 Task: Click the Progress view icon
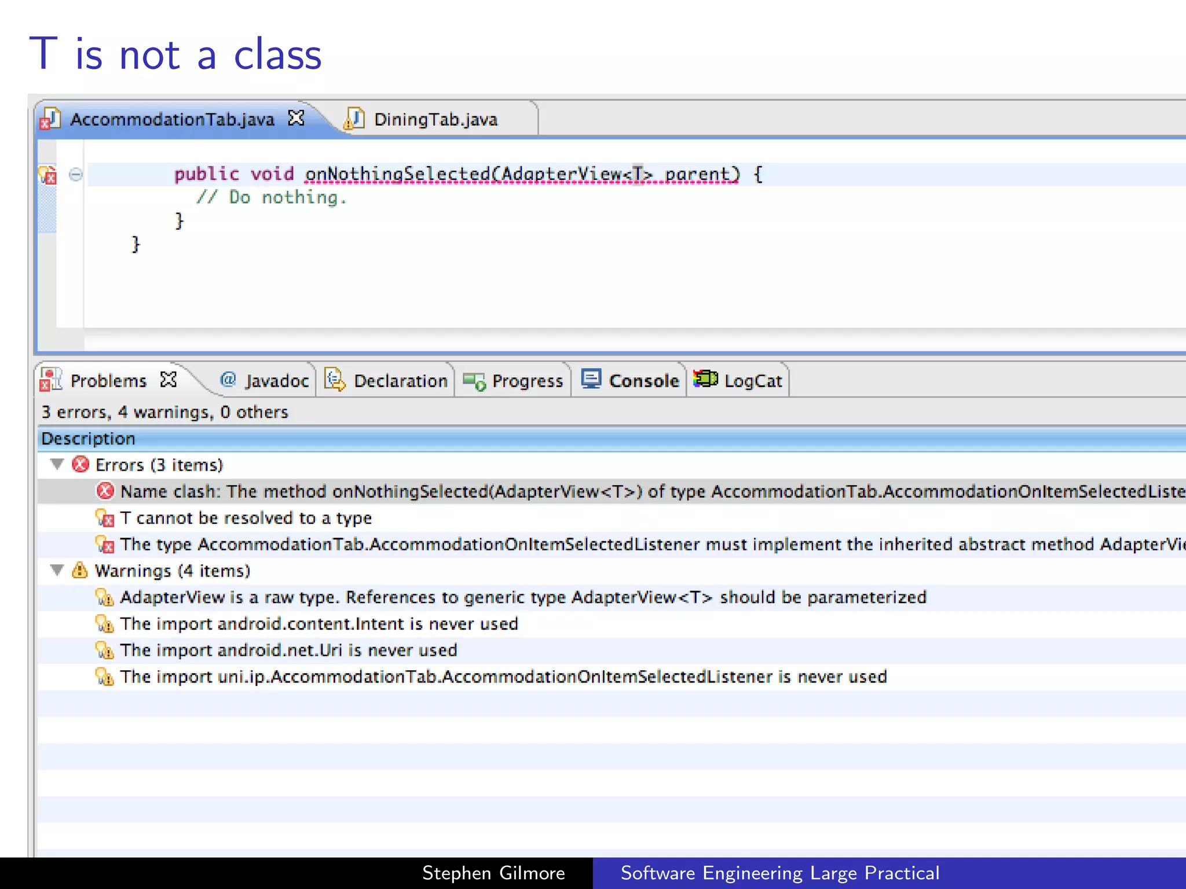point(474,381)
